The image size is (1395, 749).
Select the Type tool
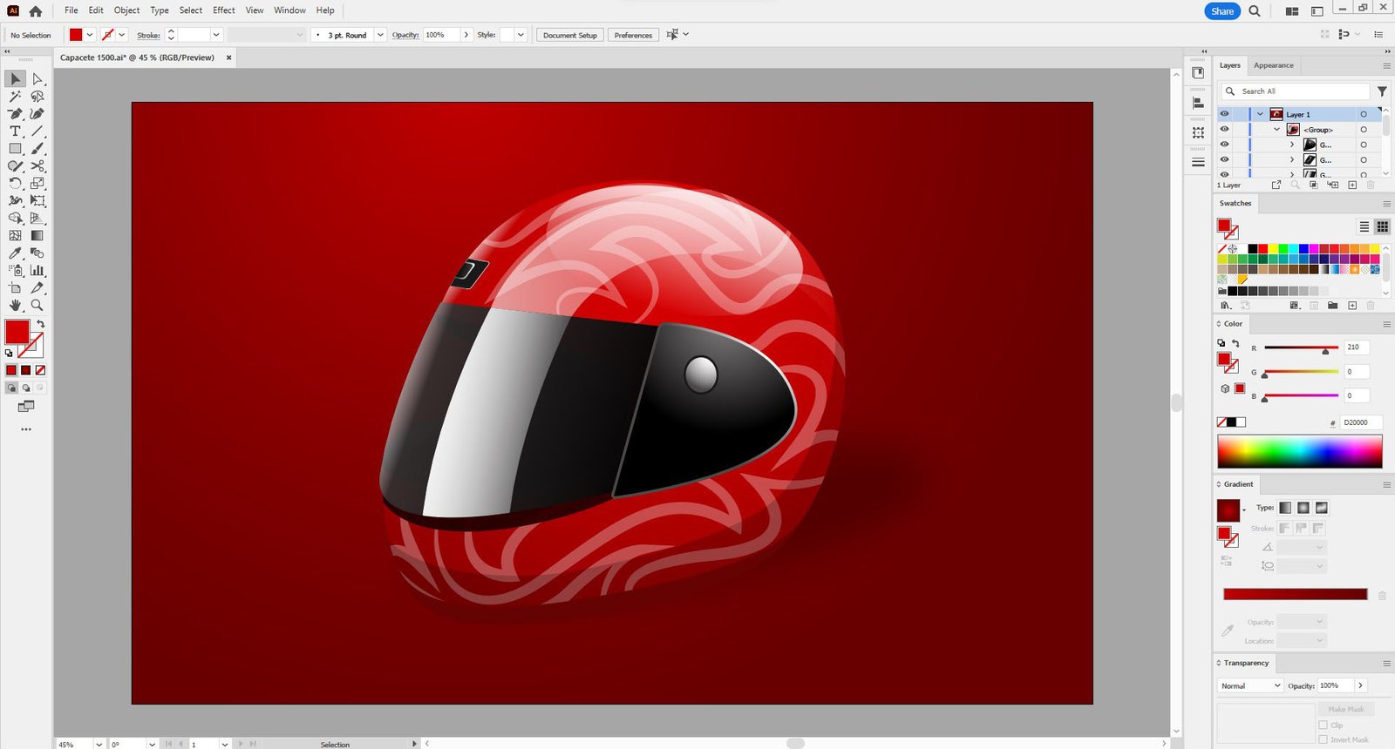[x=15, y=132]
